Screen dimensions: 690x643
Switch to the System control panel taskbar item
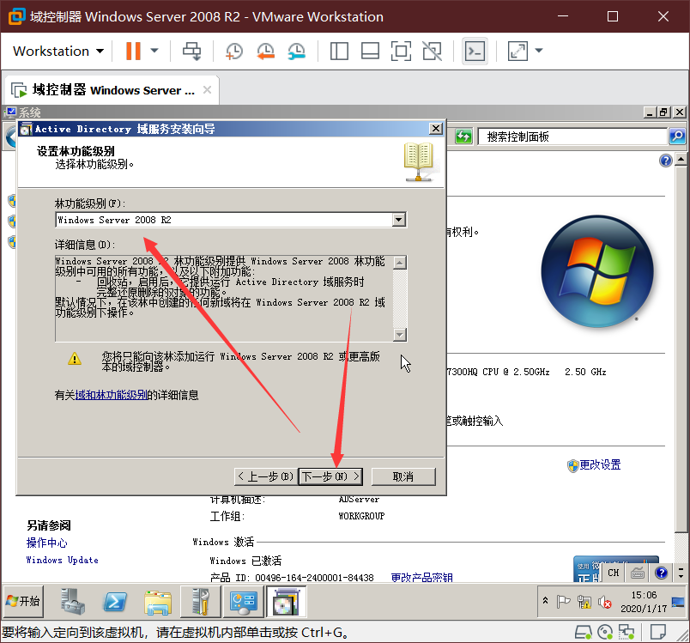click(x=243, y=602)
